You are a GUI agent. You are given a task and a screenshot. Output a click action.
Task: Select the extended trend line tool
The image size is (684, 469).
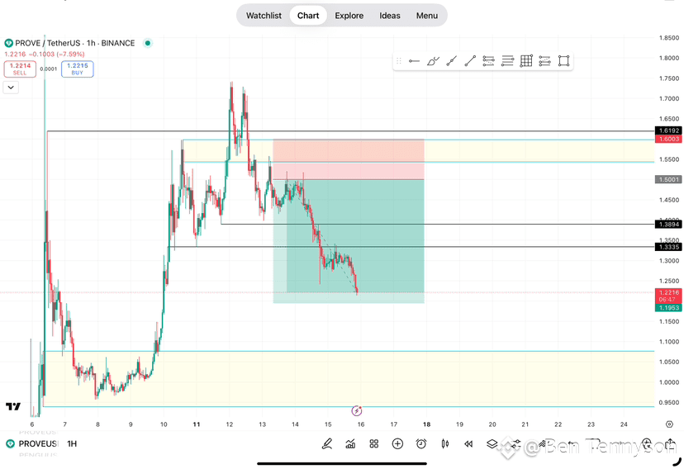(452, 61)
